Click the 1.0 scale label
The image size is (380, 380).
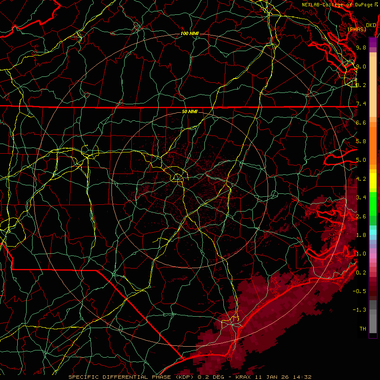361,254
